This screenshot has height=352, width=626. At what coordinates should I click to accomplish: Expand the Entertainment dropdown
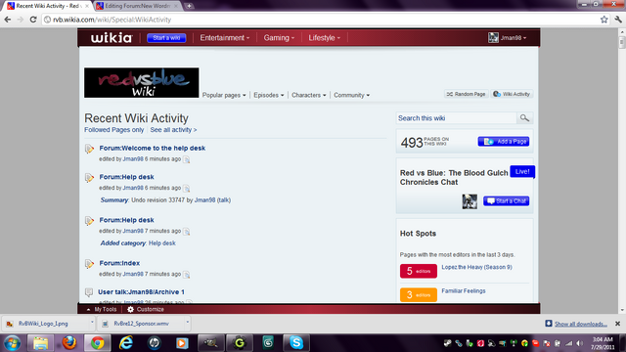tap(224, 38)
